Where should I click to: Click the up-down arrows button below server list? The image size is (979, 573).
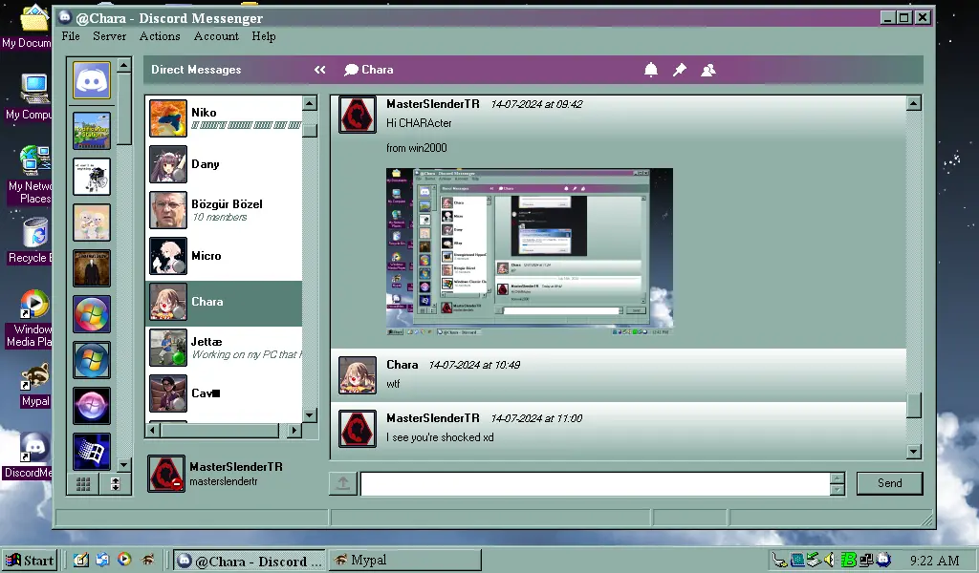pos(115,484)
